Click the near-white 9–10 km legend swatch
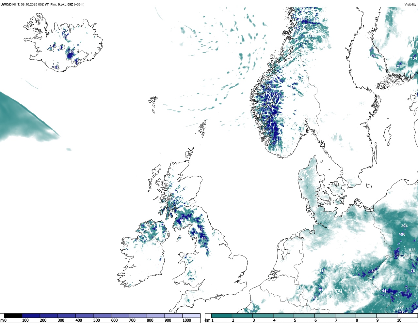Image resolution: width=418 pixels, height=323 pixels. [387, 316]
